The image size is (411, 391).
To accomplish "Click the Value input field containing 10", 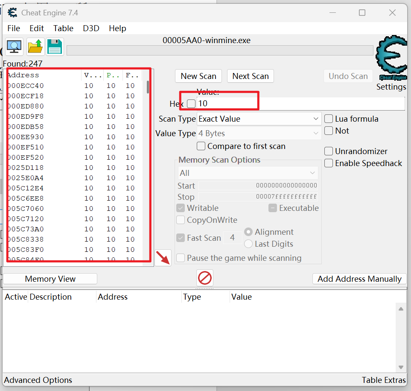I will tap(300, 104).
